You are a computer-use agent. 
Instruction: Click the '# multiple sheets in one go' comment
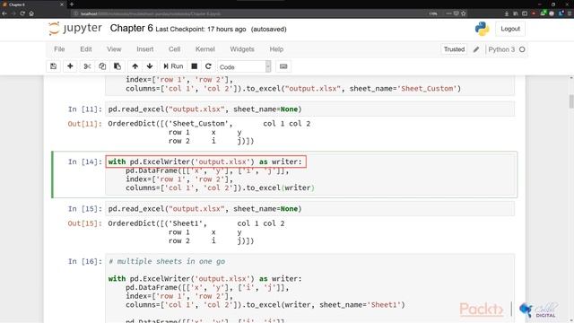[x=167, y=261]
